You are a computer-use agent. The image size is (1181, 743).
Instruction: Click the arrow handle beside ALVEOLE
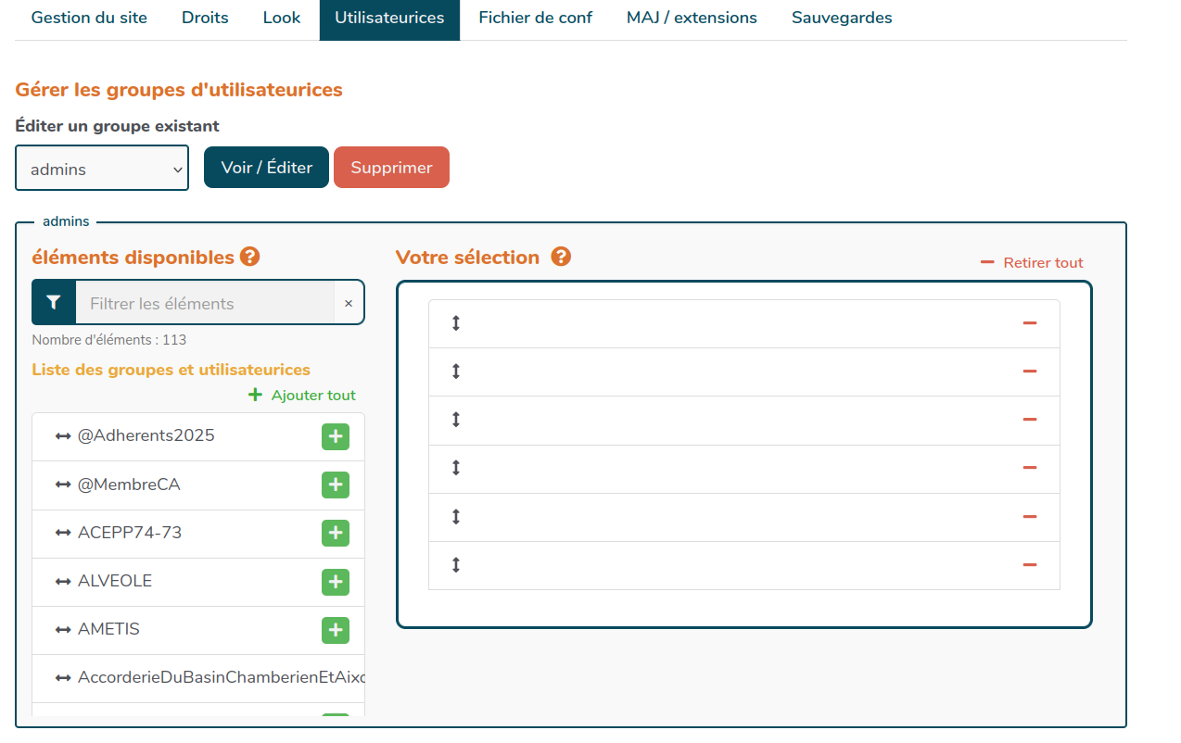pos(63,581)
